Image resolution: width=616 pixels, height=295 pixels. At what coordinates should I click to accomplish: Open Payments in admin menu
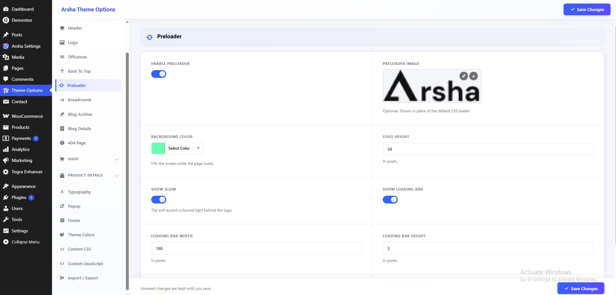[x=26, y=138]
